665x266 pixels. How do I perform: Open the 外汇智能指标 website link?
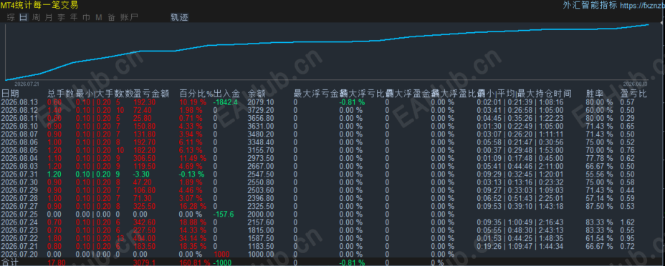613,6
